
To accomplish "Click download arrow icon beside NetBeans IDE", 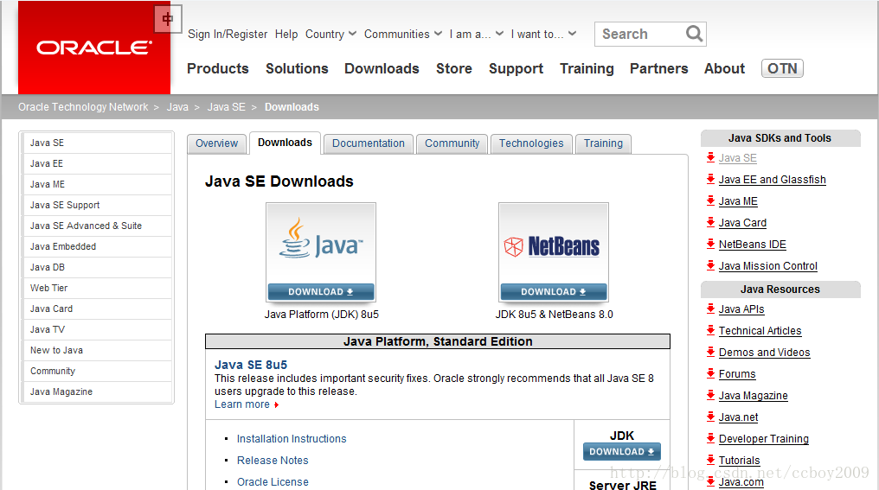I will tap(711, 244).
